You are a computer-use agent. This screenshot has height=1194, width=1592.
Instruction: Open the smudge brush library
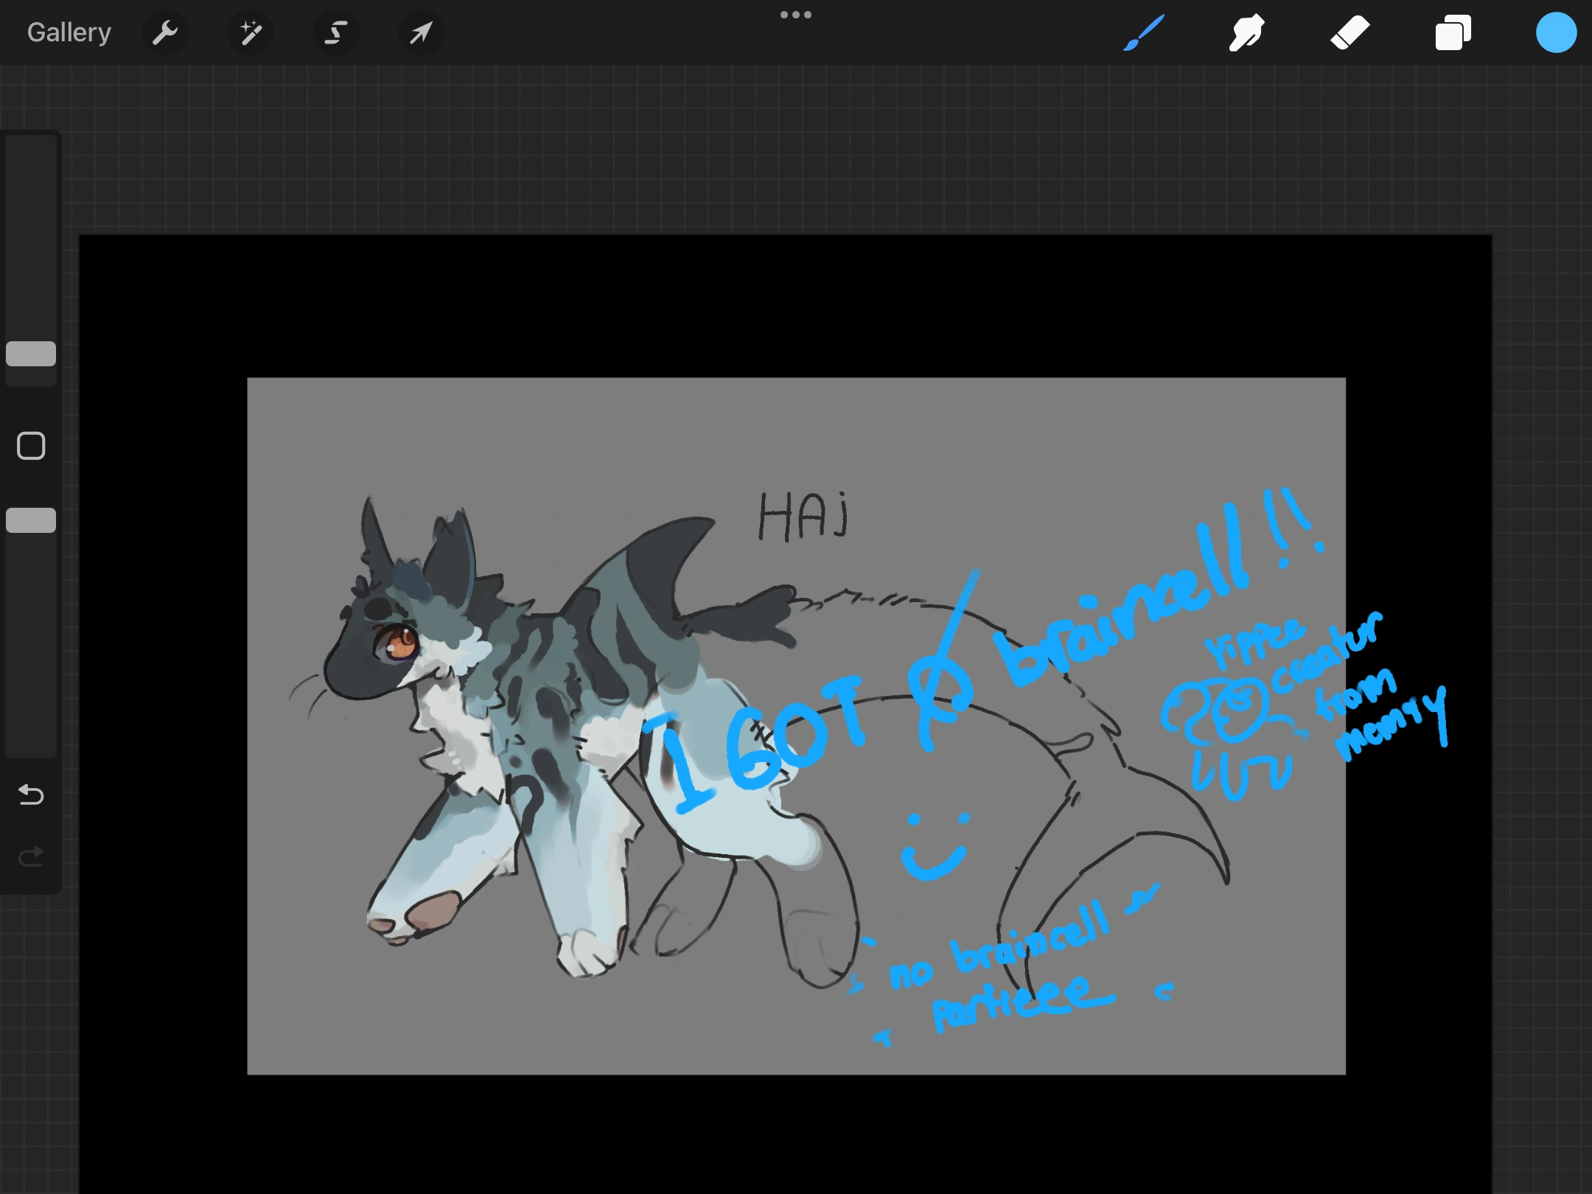coord(1246,32)
